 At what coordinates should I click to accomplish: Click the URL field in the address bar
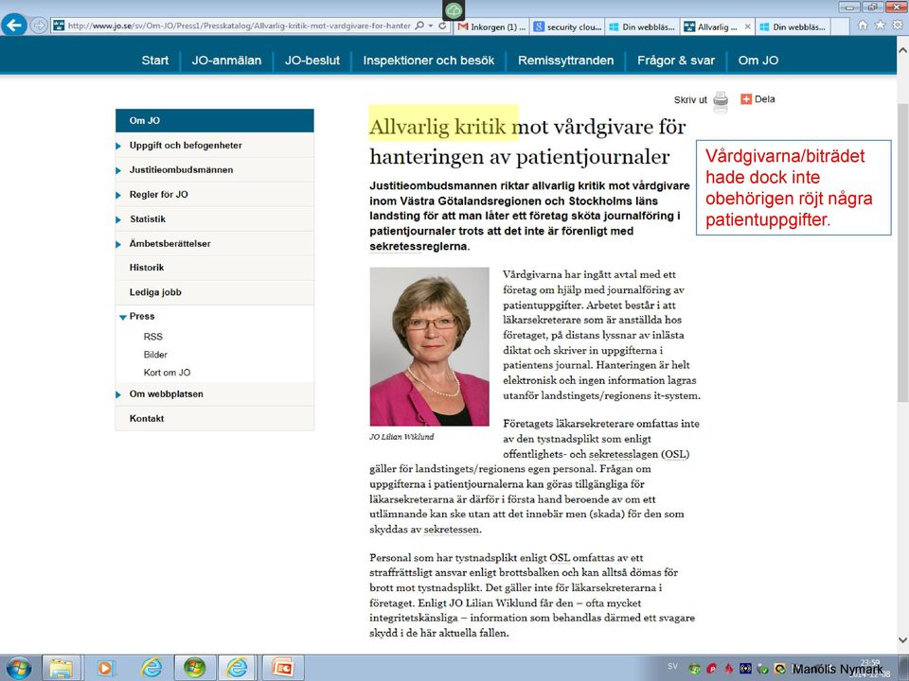239,26
